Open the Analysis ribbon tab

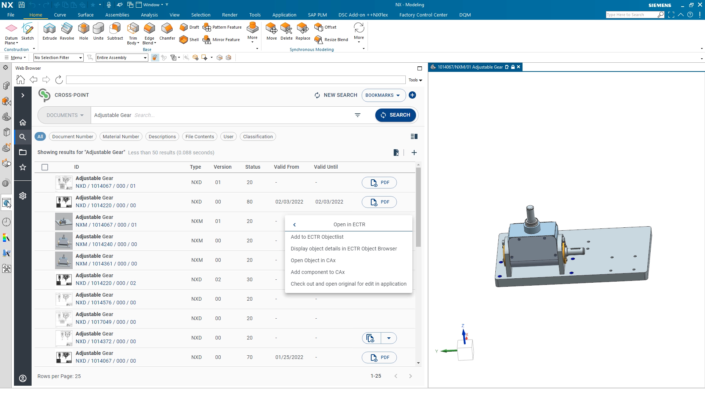(x=149, y=15)
